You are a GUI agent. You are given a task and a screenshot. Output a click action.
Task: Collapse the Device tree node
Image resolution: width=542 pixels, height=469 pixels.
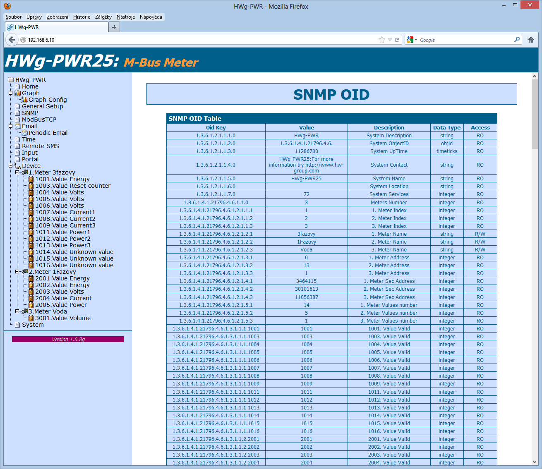click(x=11, y=166)
